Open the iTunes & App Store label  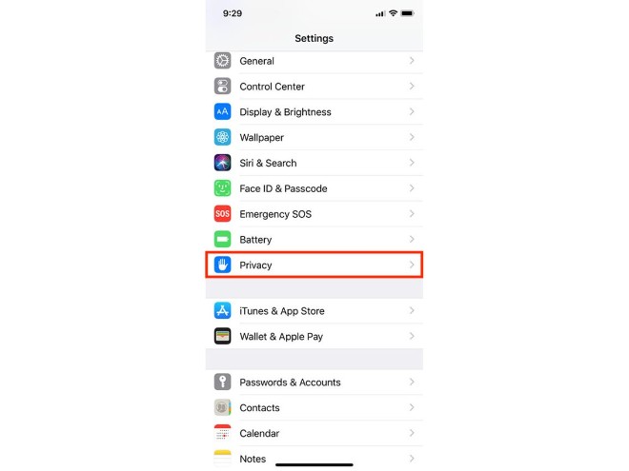click(x=282, y=311)
